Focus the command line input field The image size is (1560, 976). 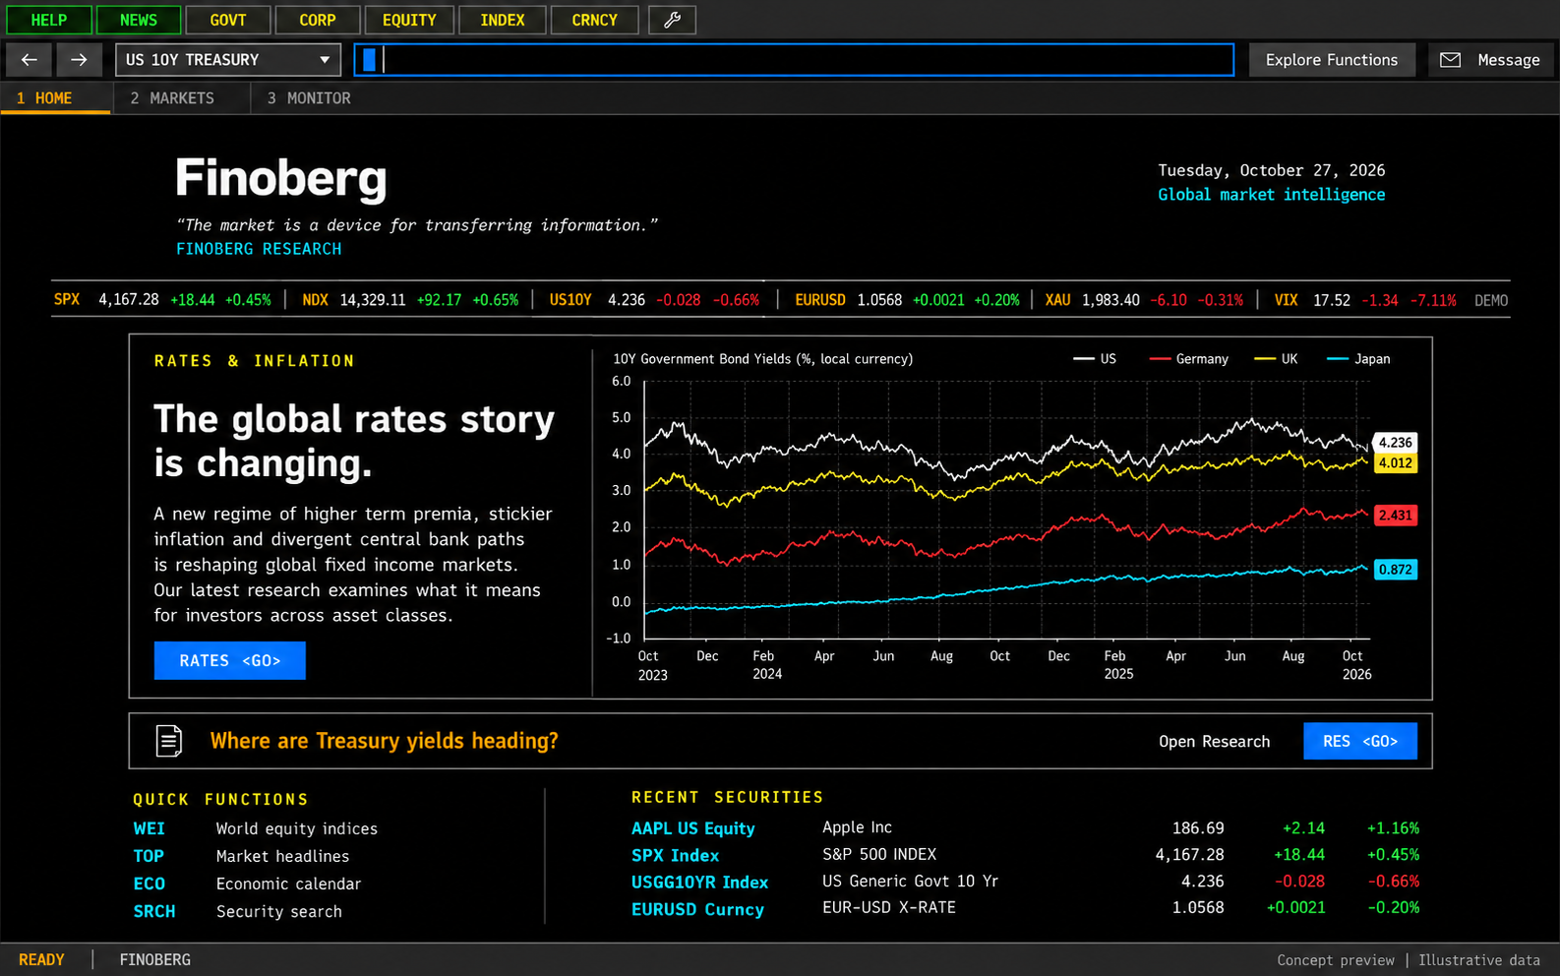(795, 60)
